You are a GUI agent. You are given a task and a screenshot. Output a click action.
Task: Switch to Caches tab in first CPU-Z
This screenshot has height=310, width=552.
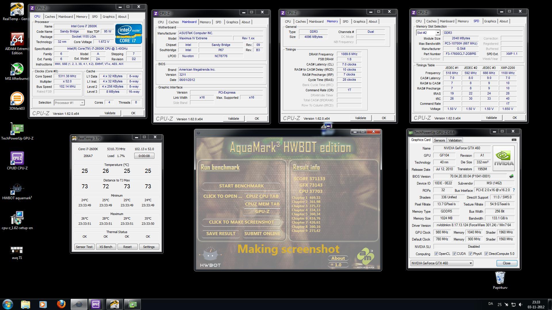50,17
